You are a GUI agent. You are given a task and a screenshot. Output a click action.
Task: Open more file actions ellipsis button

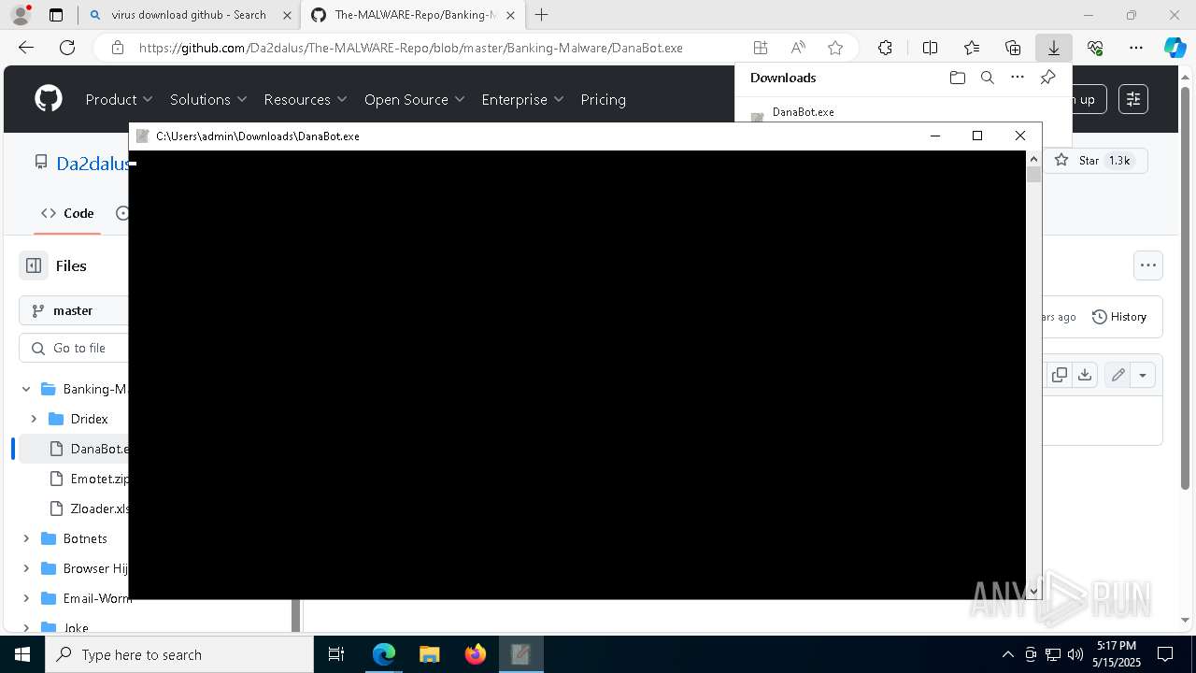tap(1148, 265)
